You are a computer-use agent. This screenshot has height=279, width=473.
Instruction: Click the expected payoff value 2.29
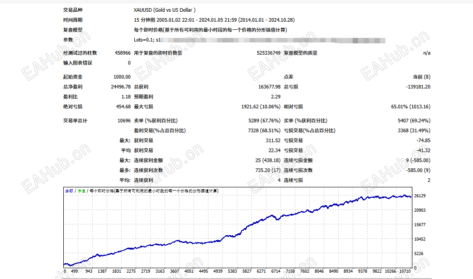pyautogui.click(x=276, y=97)
